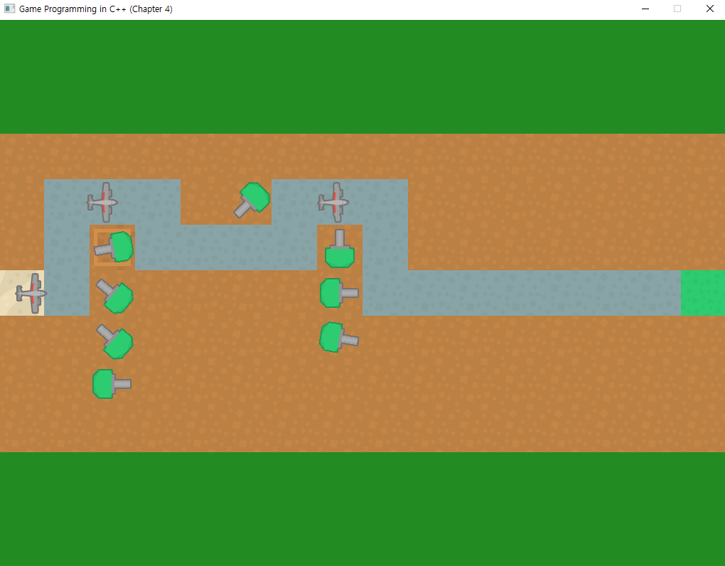The height and width of the screenshot is (566, 725).
Task: Click the tower directly below the selected tower
Action: (114, 296)
